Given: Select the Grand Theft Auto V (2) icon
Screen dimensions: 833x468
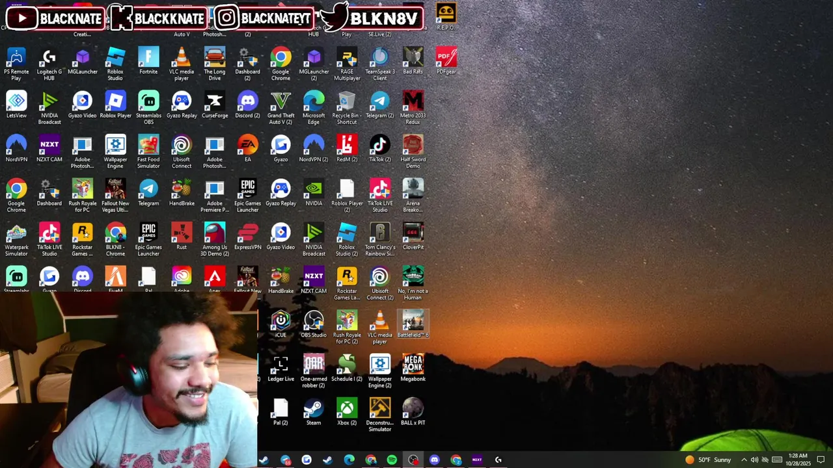Looking at the screenshot, I should [280, 108].
